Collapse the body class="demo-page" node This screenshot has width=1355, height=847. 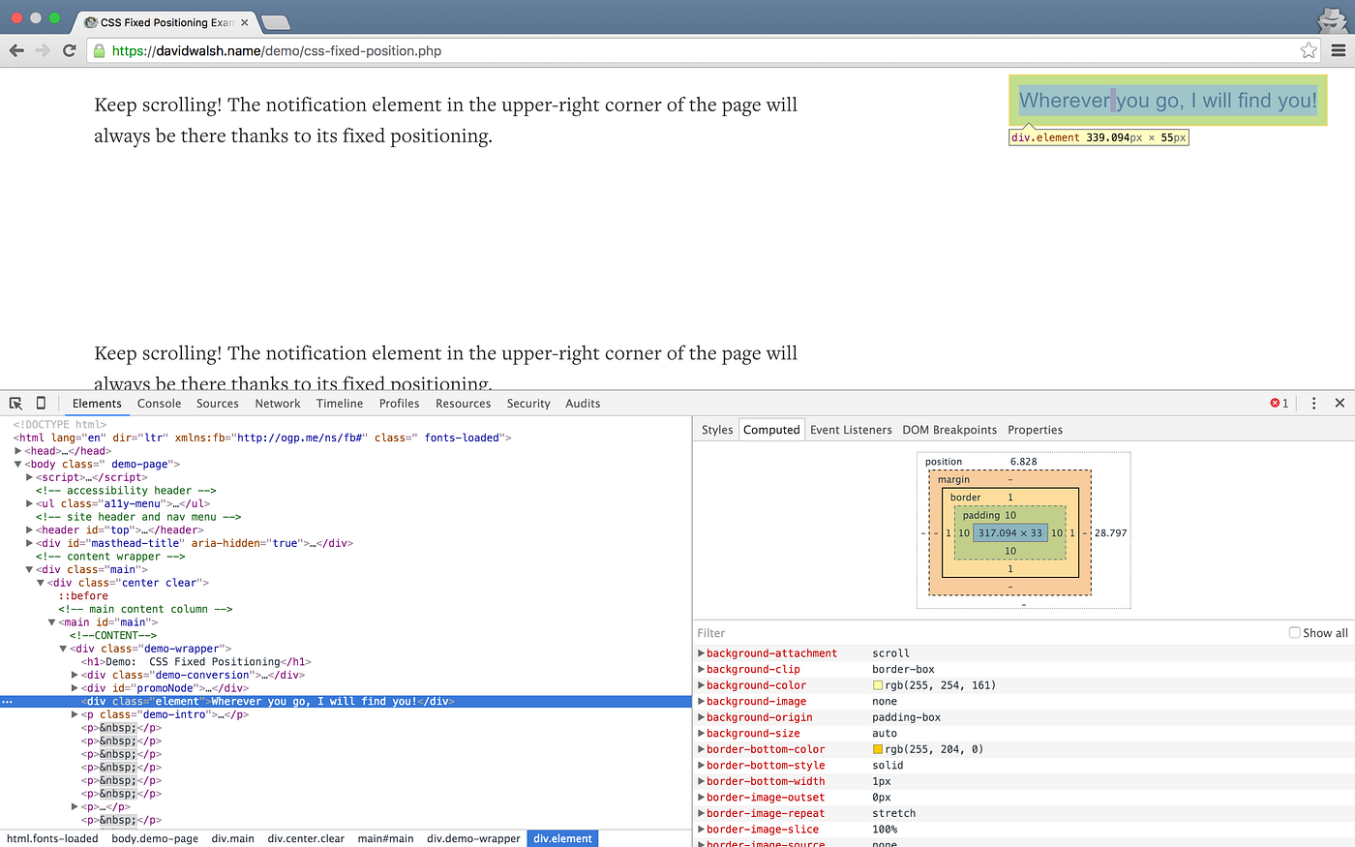[x=16, y=464]
